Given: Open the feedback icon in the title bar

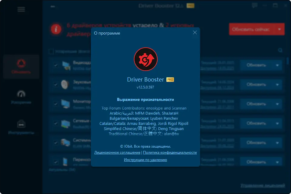Looking at the screenshot, I should coord(255,5).
